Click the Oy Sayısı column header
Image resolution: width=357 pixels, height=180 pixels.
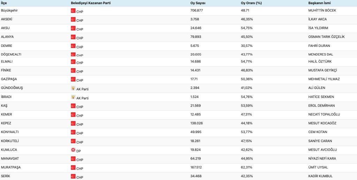198,3
